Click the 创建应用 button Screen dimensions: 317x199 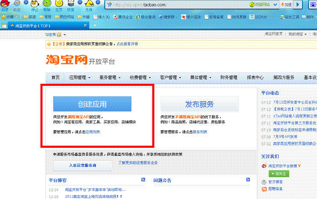click(x=92, y=104)
